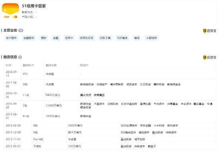The width and height of the screenshot is (219, 153).
Task: Open investor 盈动投资 in Pre-A轮 row
Action: pos(126,139)
